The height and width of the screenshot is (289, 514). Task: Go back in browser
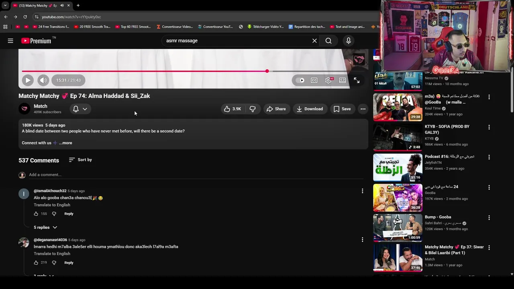pyautogui.click(x=6, y=17)
